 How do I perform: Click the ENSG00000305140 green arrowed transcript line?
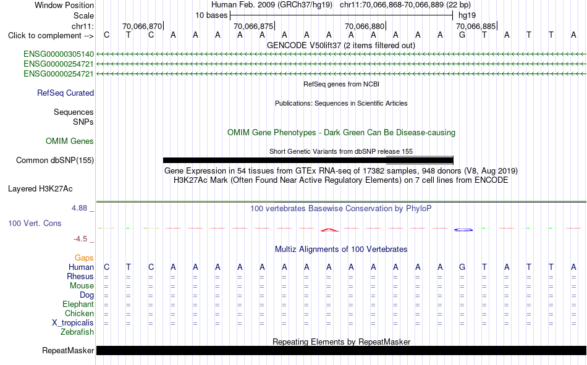tap(341, 54)
